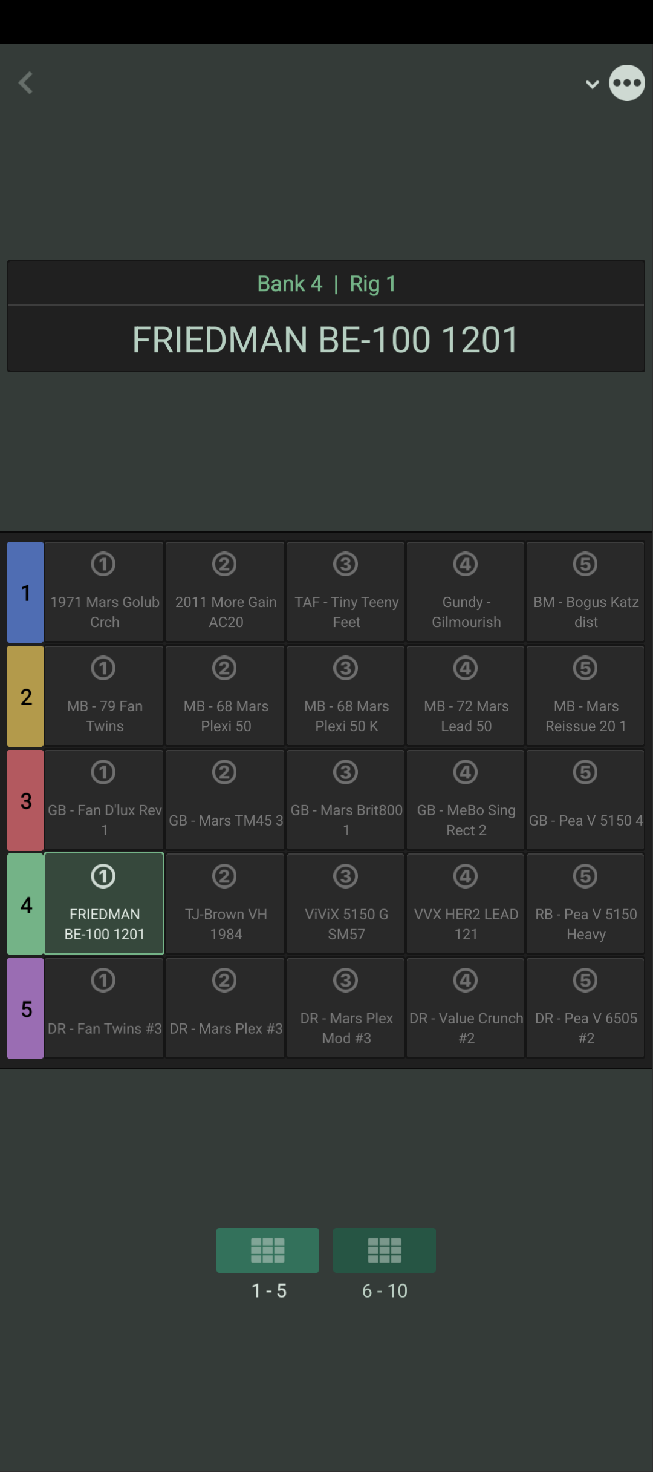
Task: Load rig DR - Fan Twins #3
Action: coord(104,1008)
